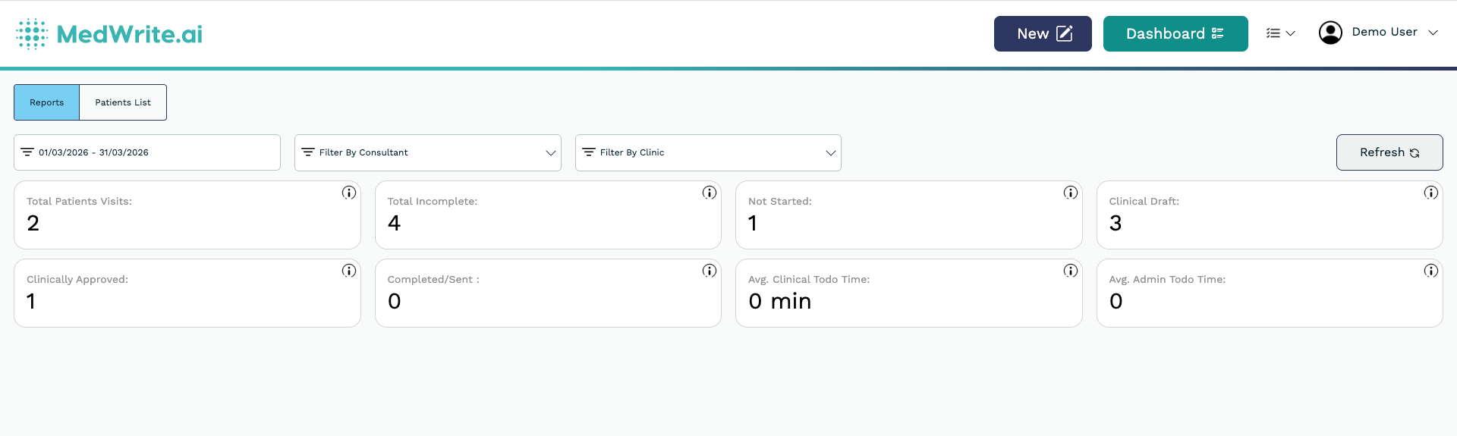The width and height of the screenshot is (1457, 436).
Task: Open the Demo User account menu chevron
Action: (1433, 33)
